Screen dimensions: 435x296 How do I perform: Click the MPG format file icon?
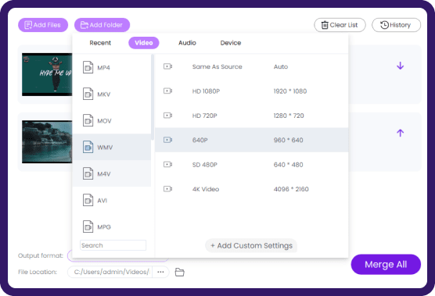[88, 226]
